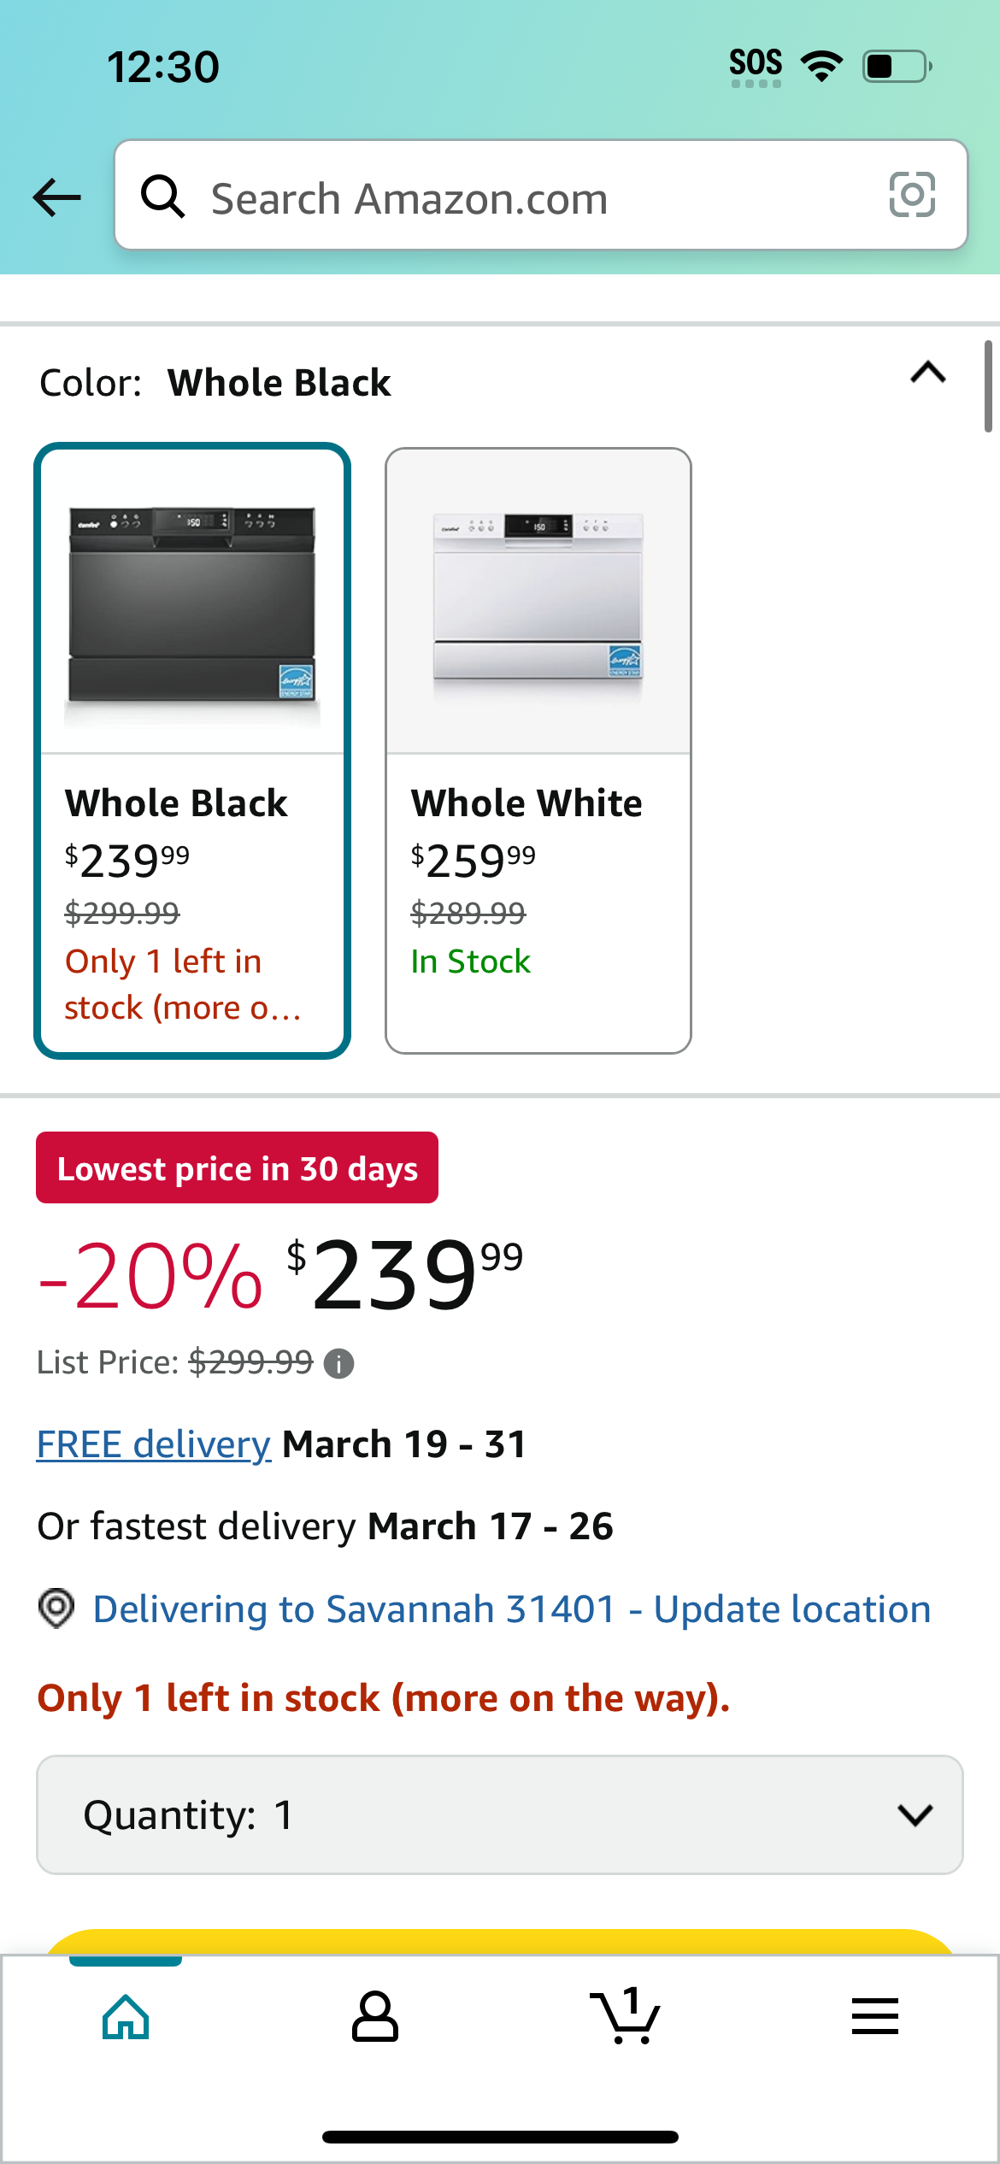Viewport: 1000px width, 2164px height.
Task: Open the Quantity dropdown
Action: pyautogui.click(x=500, y=1814)
